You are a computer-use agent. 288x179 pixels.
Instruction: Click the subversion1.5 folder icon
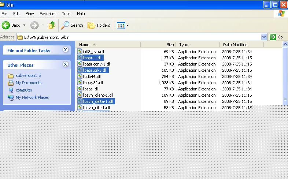pyautogui.click(x=11, y=76)
